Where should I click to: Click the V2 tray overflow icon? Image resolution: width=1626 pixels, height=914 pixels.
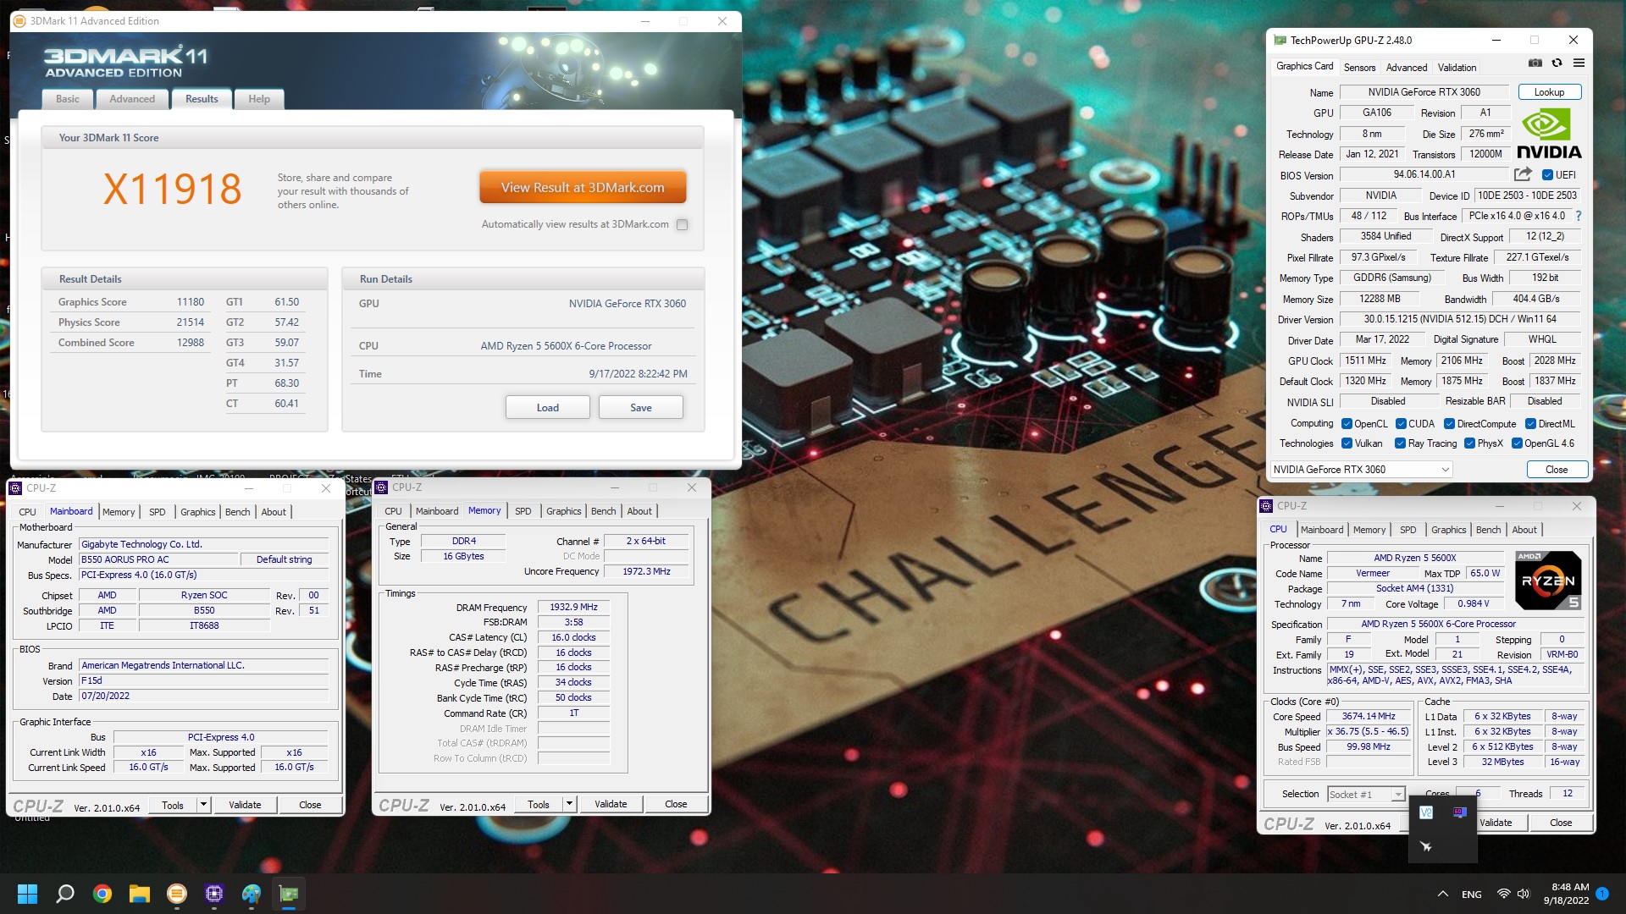1426,812
